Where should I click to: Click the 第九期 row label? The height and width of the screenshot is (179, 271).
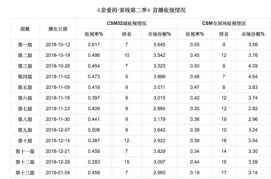[25, 130]
